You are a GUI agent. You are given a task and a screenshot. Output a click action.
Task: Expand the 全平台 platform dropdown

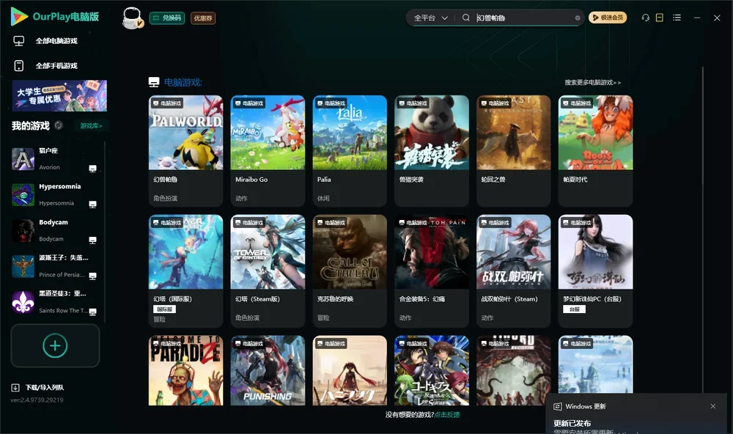(430, 18)
